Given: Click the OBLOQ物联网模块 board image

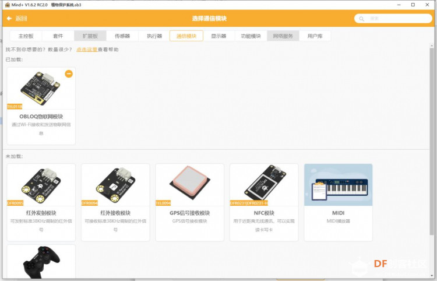Looking at the screenshot, I should (x=41, y=88).
